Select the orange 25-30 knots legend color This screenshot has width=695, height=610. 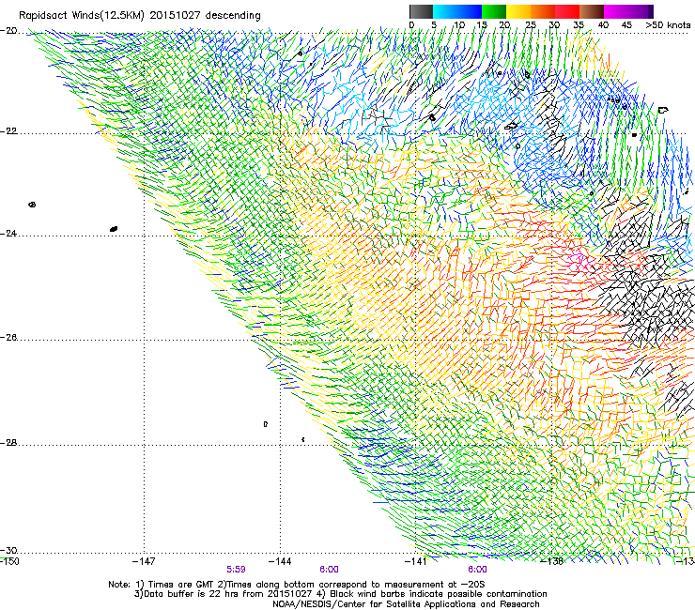(543, 11)
